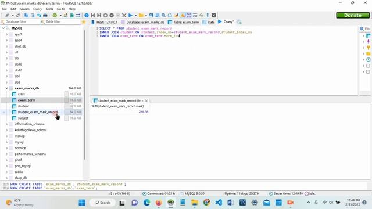Execute the SQL with the run arrow
The image size is (372, 209).
click(x=130, y=15)
